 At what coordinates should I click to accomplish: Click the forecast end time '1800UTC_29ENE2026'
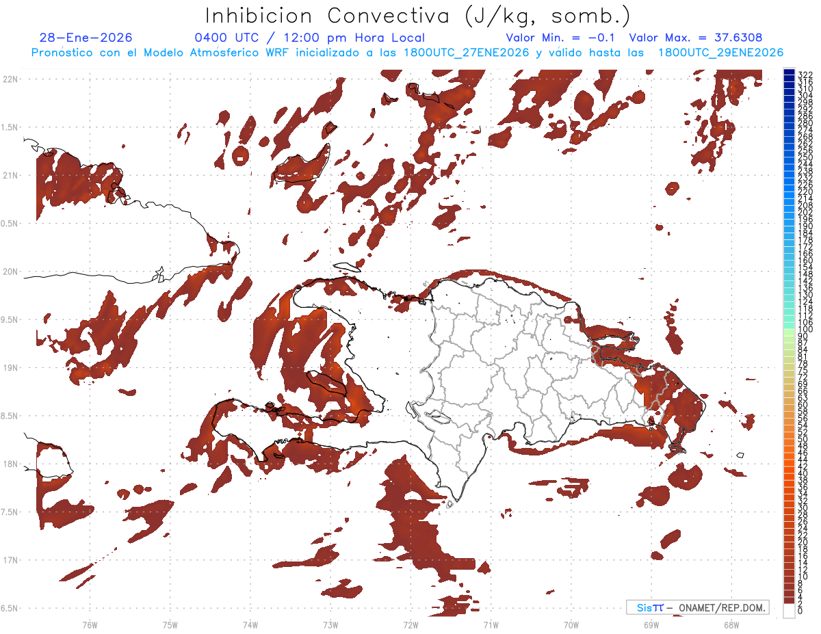pos(720,53)
